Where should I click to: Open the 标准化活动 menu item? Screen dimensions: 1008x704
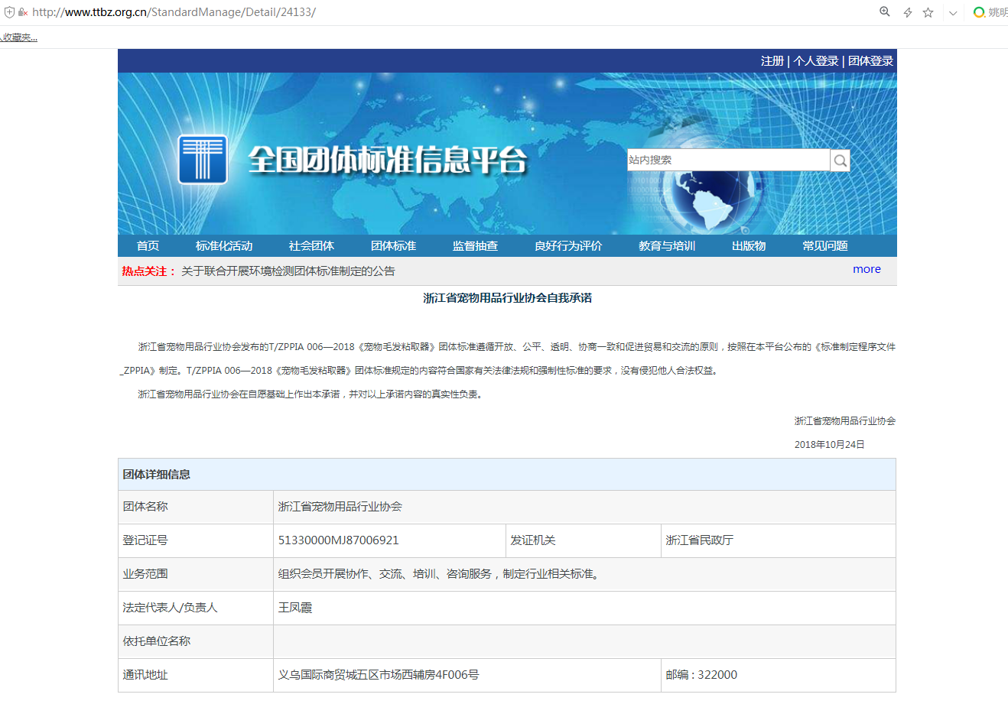coord(223,245)
